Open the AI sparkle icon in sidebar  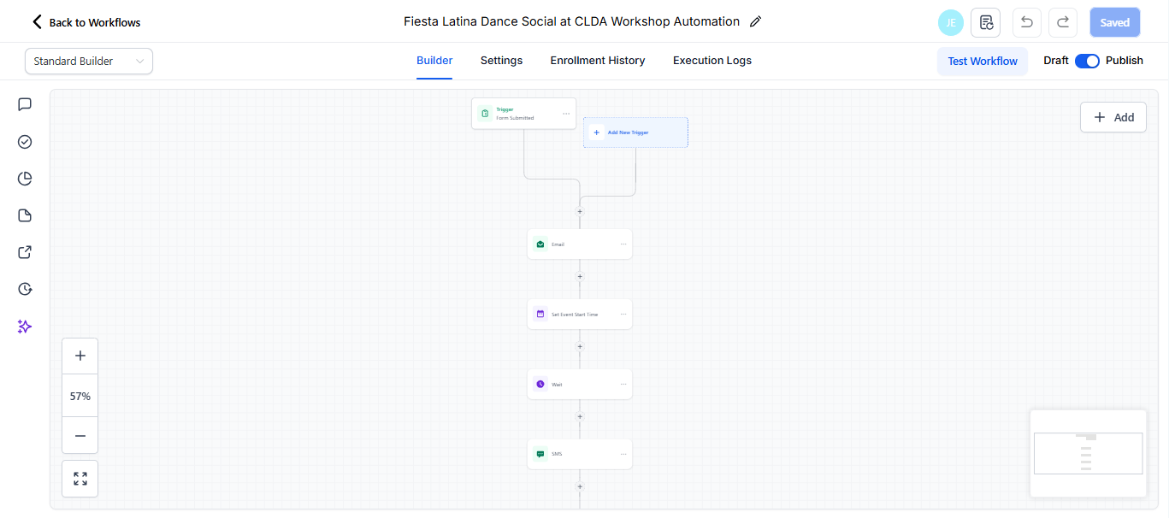25,327
